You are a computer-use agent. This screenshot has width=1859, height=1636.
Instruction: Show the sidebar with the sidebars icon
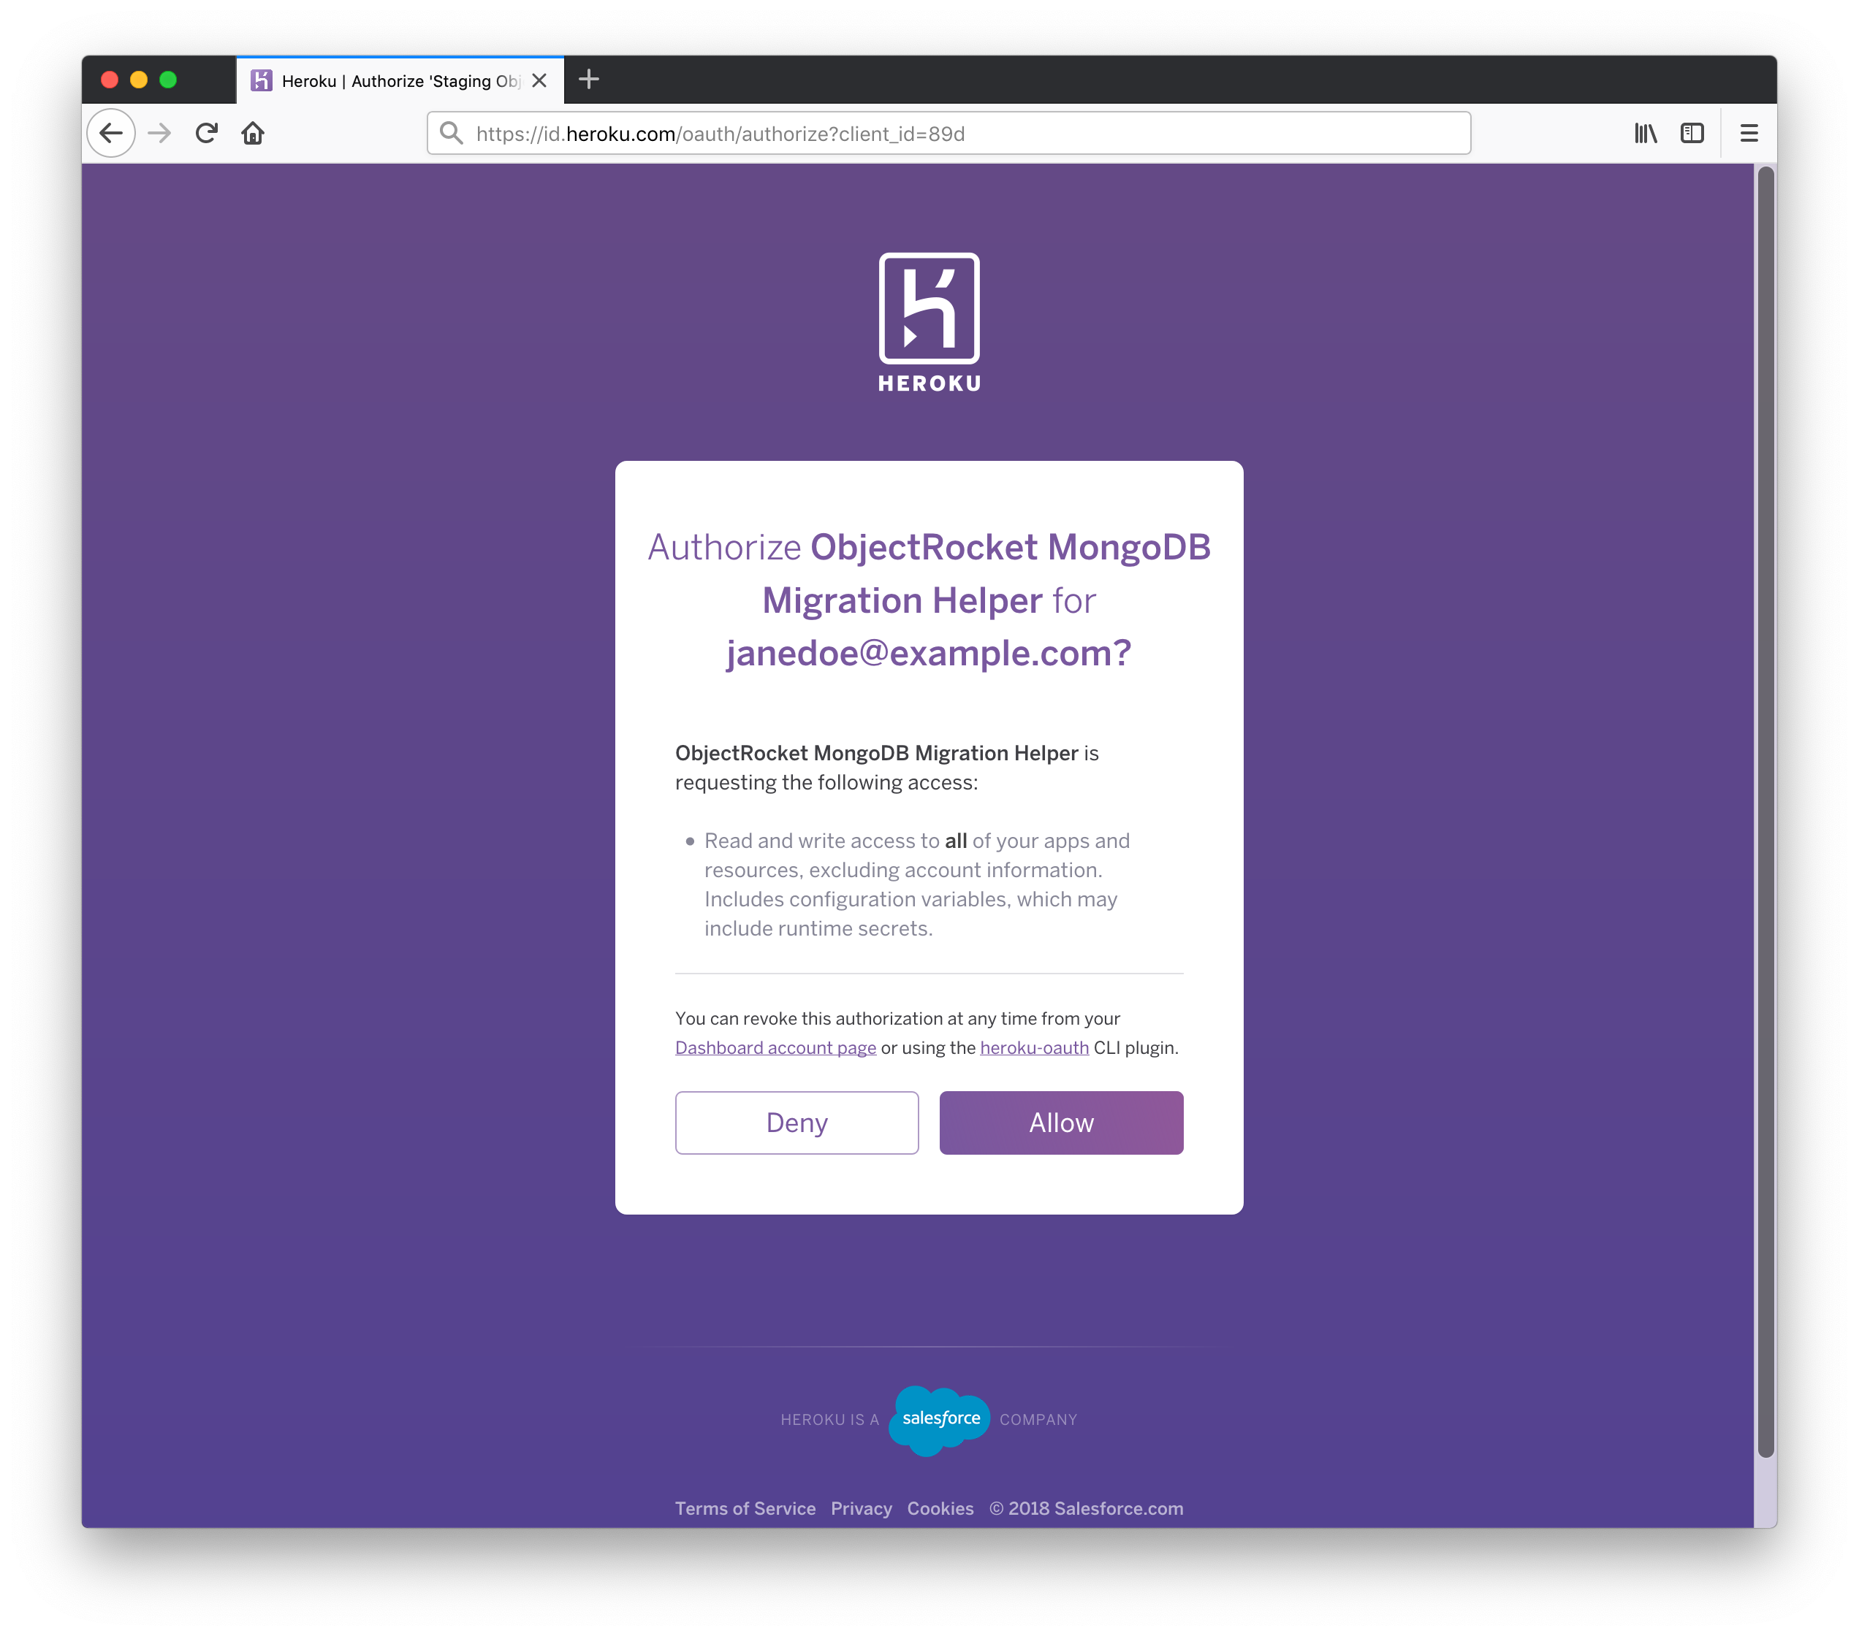[x=1692, y=134]
